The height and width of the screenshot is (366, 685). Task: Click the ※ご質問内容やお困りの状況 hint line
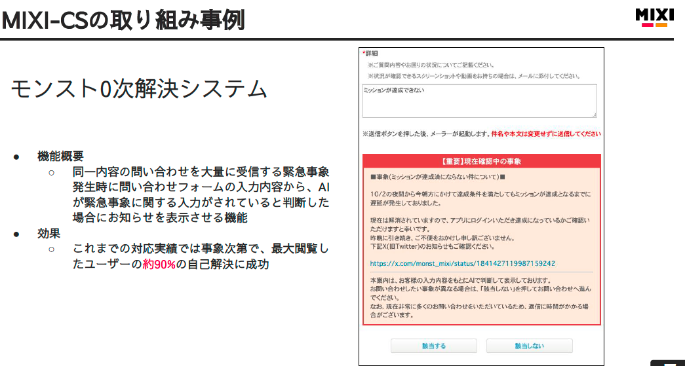(431, 65)
